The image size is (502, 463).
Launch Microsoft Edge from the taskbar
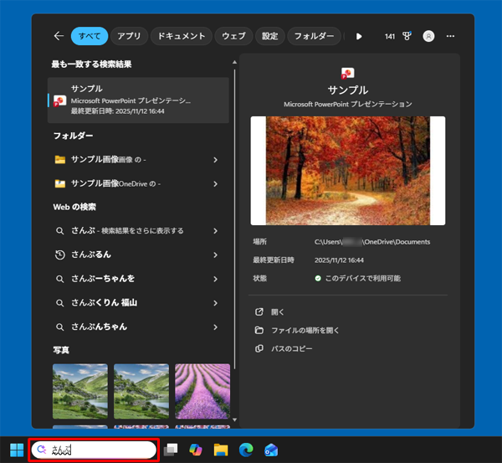(x=245, y=450)
